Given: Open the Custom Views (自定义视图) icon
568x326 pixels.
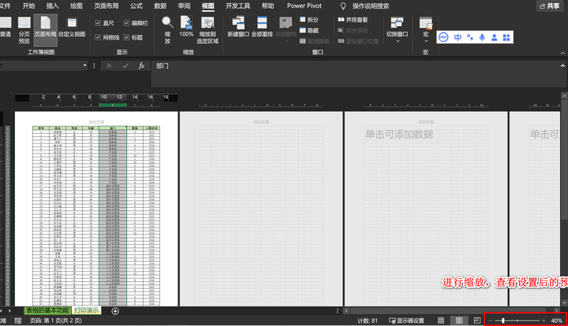Looking at the screenshot, I should tap(72, 27).
